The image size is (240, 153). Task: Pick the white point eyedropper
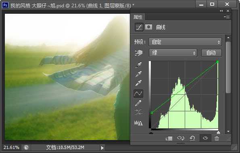tap(138, 83)
